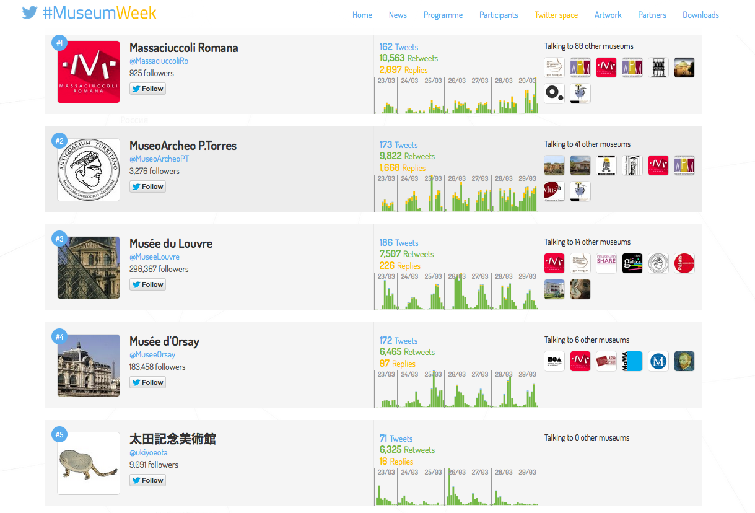
Task: Click the APM logo in MuseoArcheo P.Torres row
Action: click(x=684, y=165)
